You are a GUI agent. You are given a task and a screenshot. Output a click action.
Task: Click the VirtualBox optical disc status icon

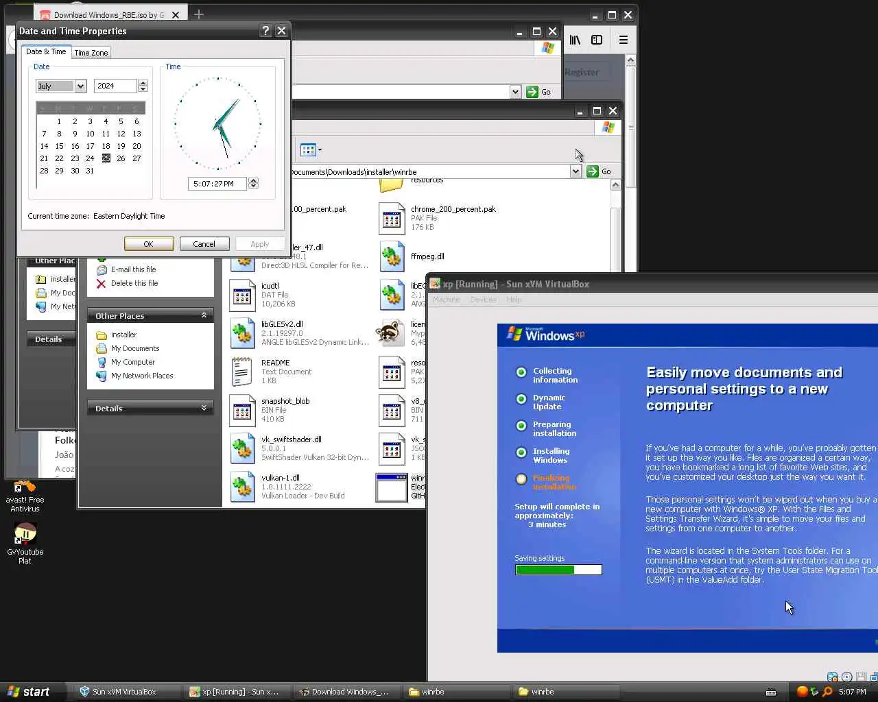[x=846, y=677]
